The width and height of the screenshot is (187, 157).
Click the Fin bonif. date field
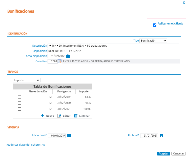pos(149,136)
